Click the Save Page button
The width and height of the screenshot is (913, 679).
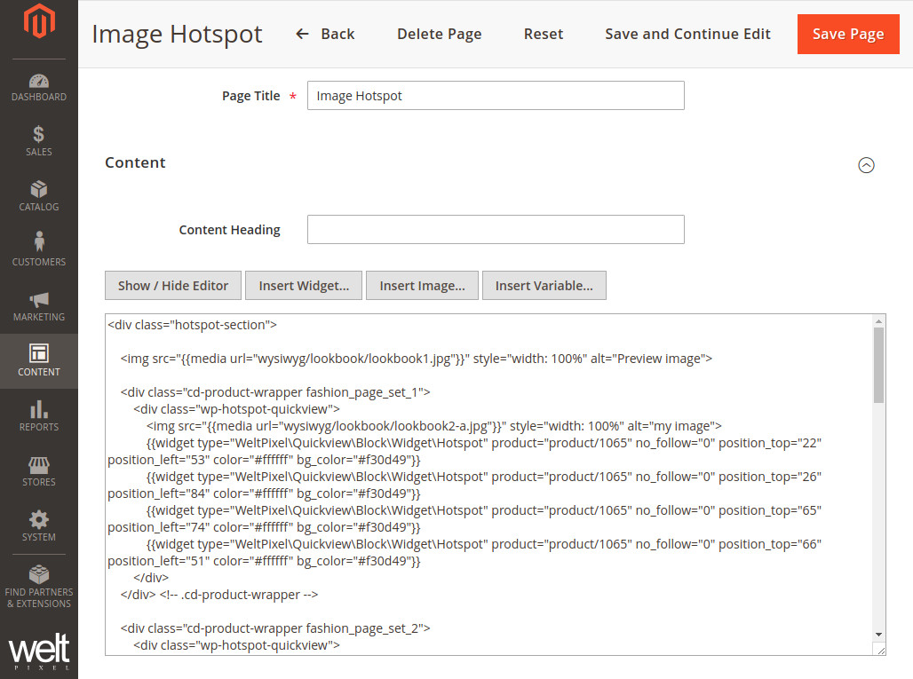click(848, 35)
